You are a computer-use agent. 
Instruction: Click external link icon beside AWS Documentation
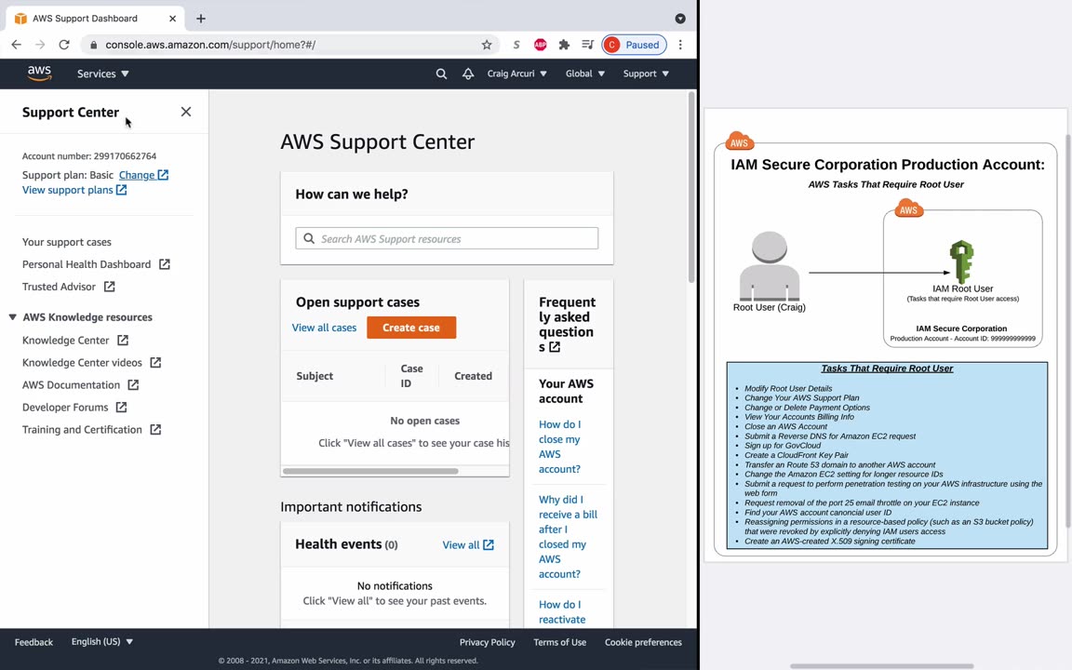coord(133,385)
